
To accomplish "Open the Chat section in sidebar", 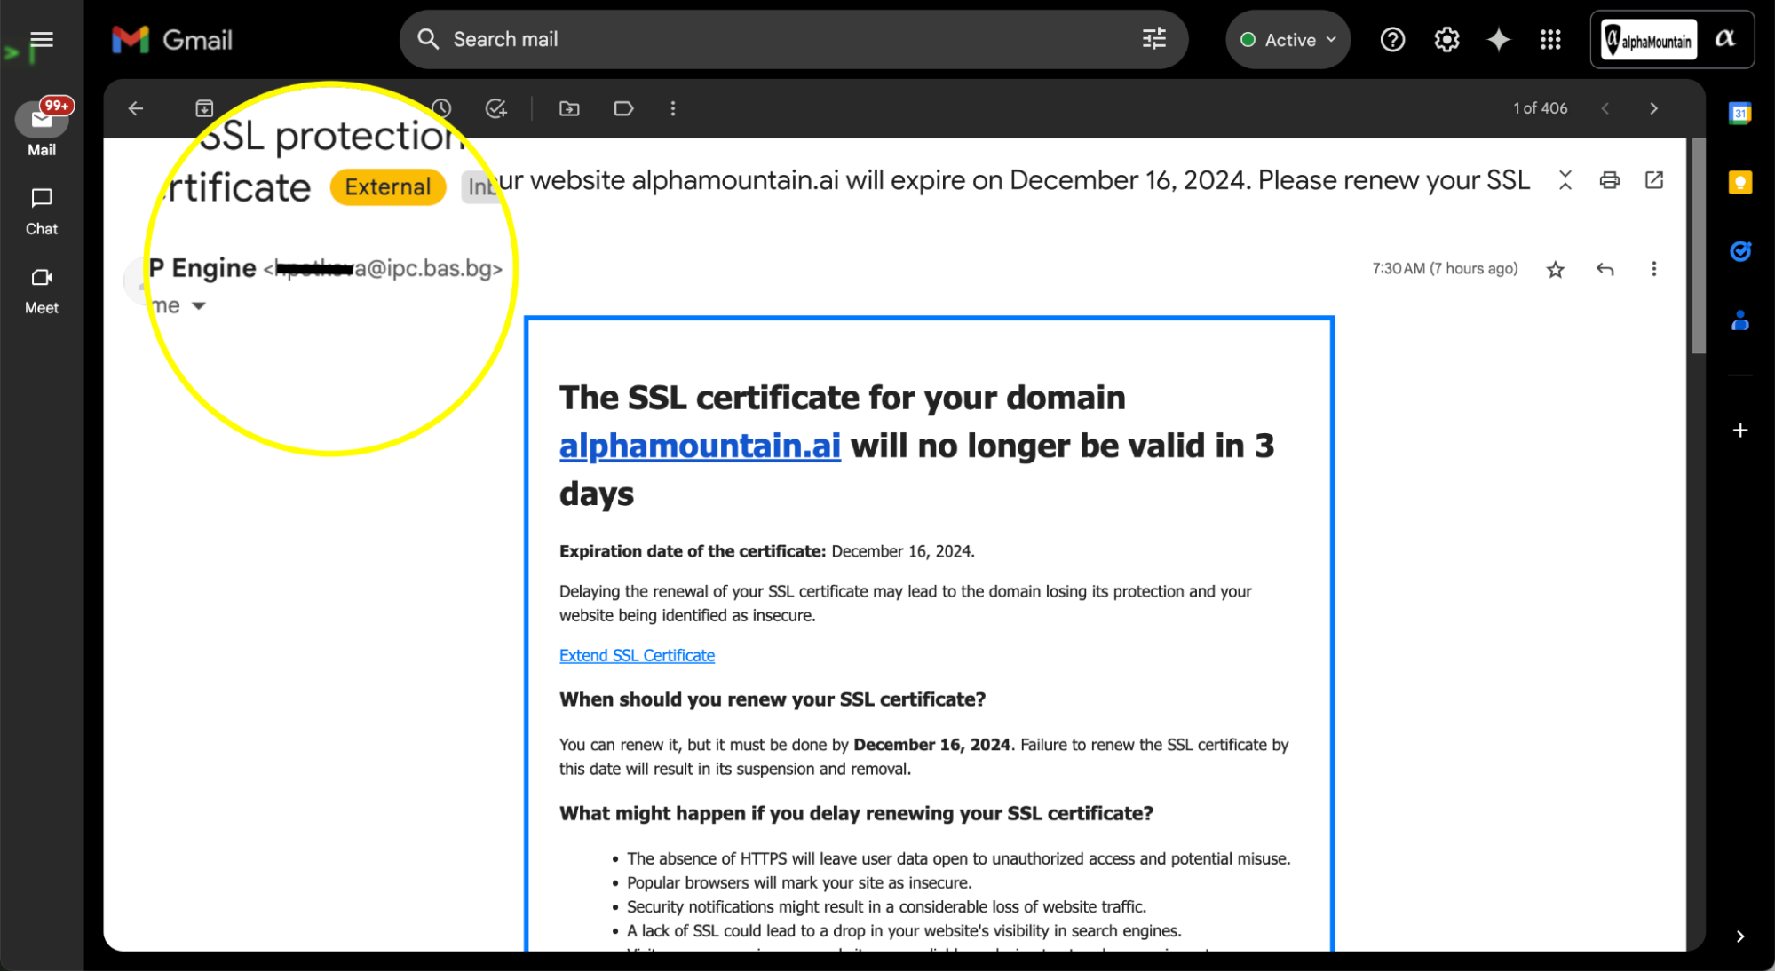I will click(42, 212).
